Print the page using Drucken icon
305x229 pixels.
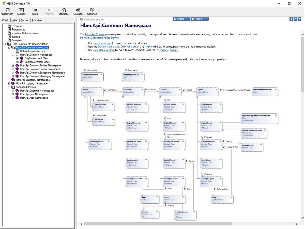click(78, 10)
